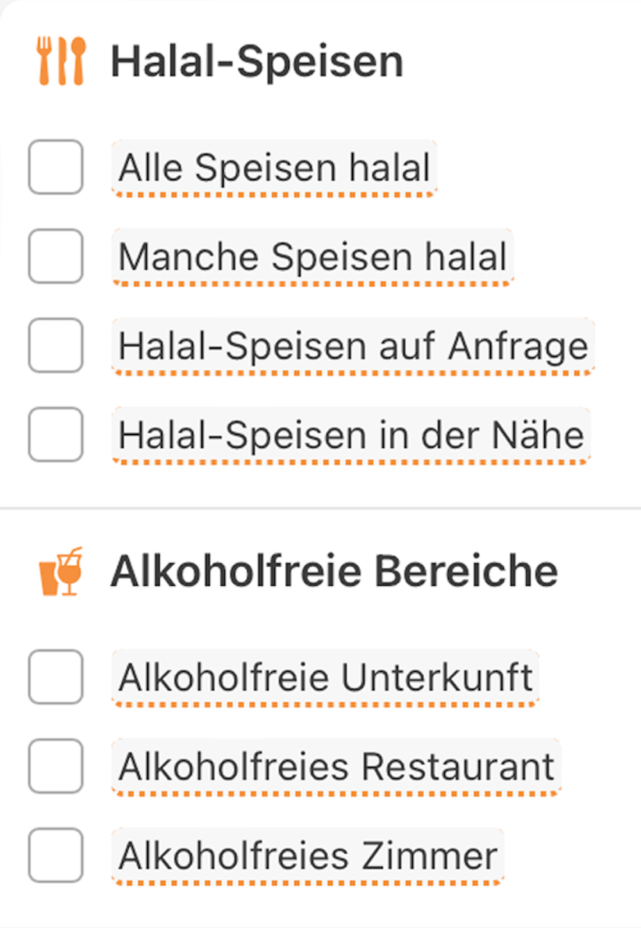Click the spoon in the cutlery icon
641x928 pixels.
78,61
